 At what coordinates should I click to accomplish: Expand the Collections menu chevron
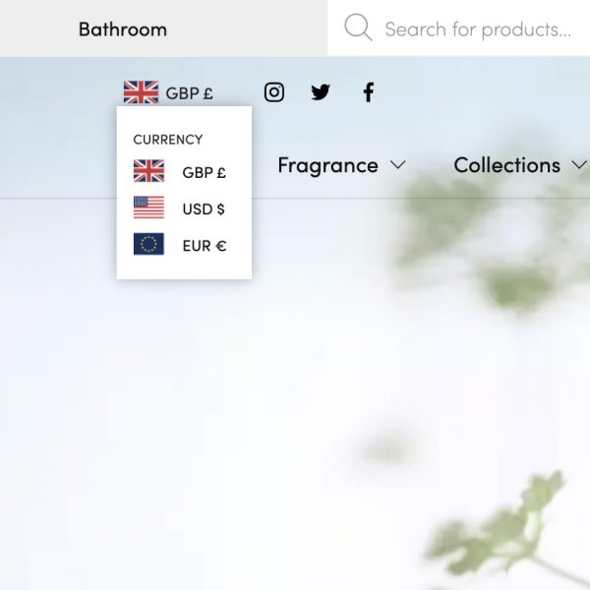click(x=579, y=165)
